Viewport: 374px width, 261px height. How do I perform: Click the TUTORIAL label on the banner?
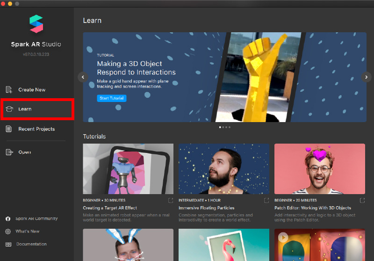point(106,55)
